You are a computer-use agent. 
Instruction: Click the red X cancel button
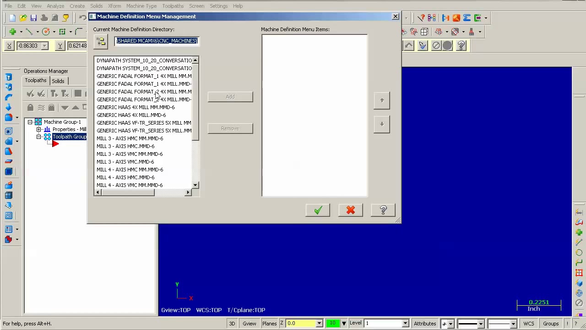(x=351, y=210)
